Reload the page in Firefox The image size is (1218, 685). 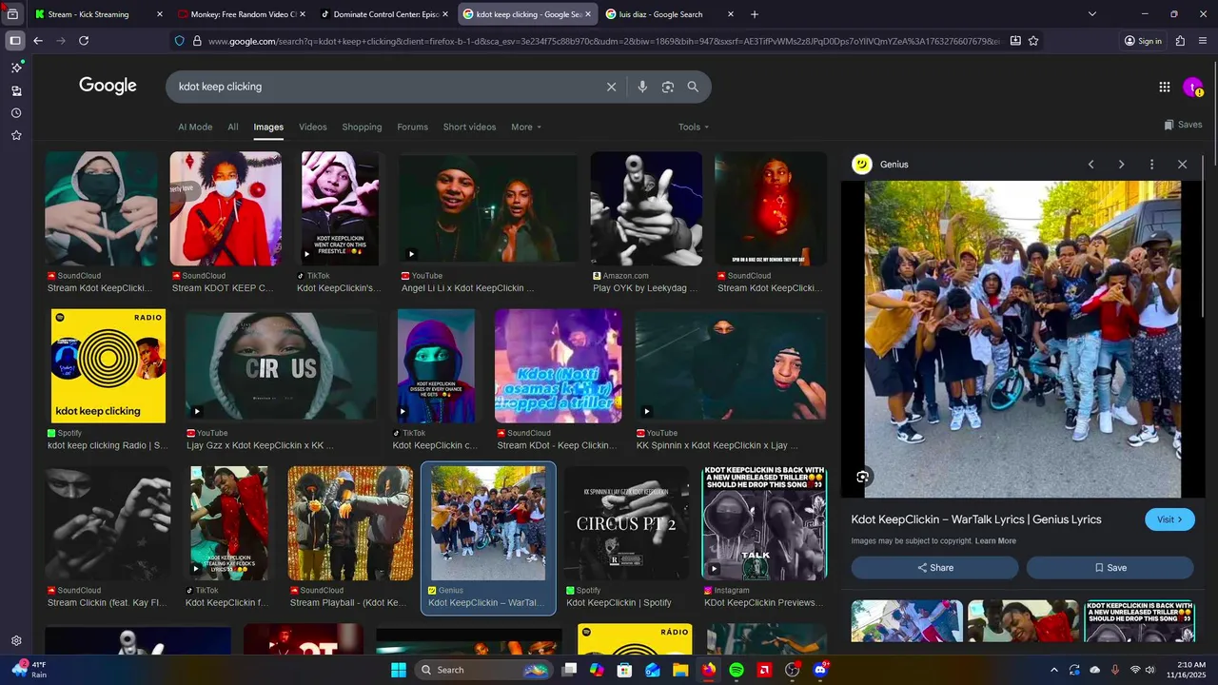point(84,41)
